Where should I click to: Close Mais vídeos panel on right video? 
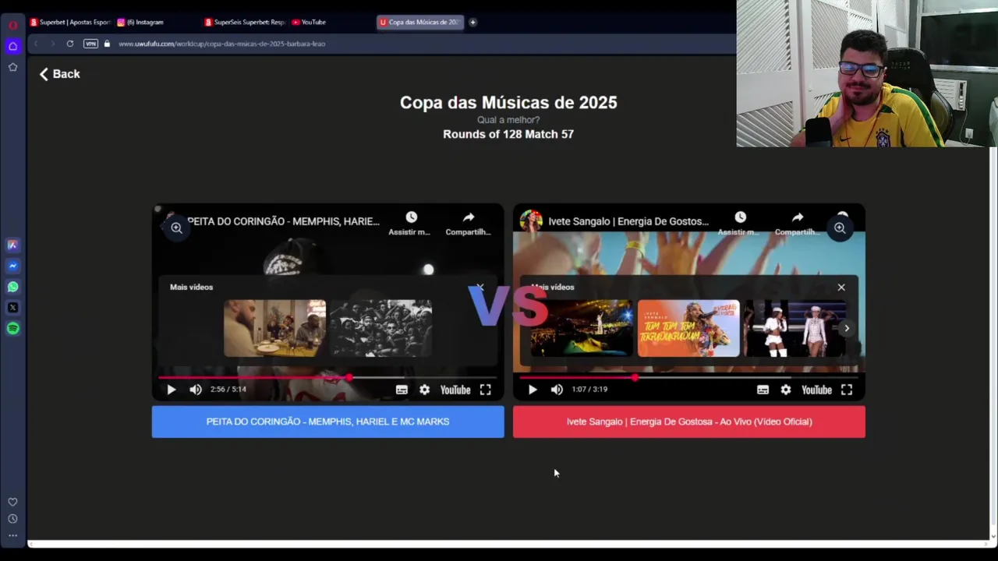[x=841, y=288]
